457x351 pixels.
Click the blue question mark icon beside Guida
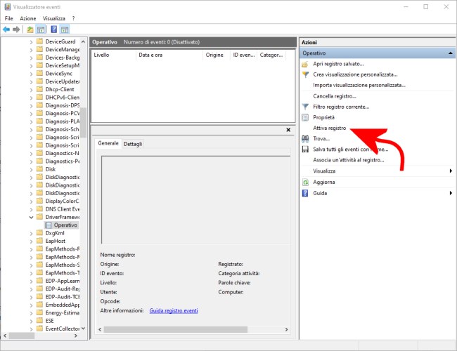coord(305,193)
